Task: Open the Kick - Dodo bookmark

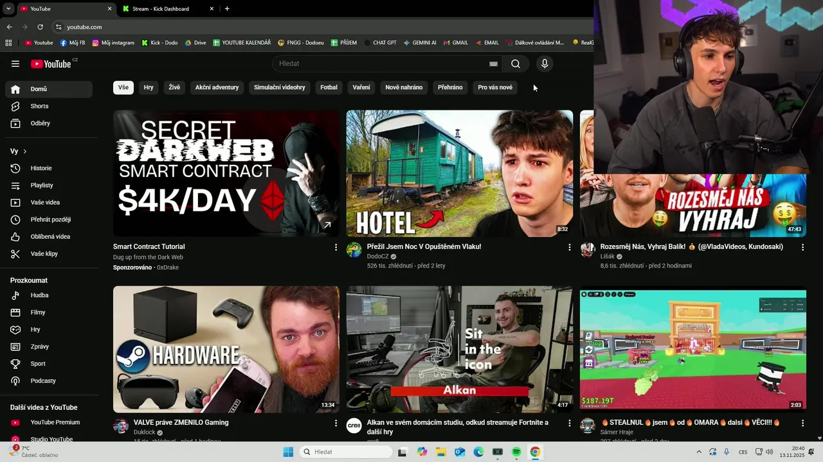Action: pos(159,43)
